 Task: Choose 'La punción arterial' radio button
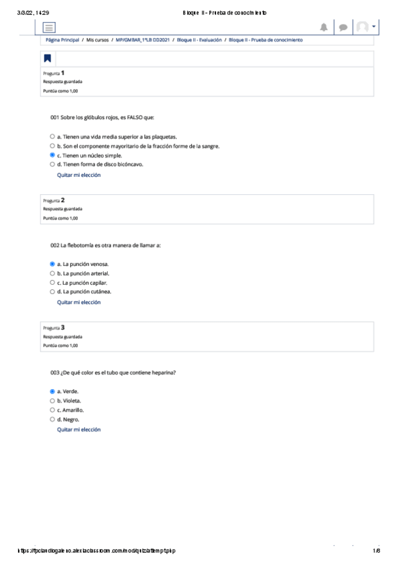(x=52, y=273)
